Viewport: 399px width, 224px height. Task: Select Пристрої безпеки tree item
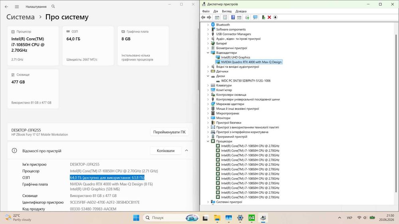tap(229, 123)
